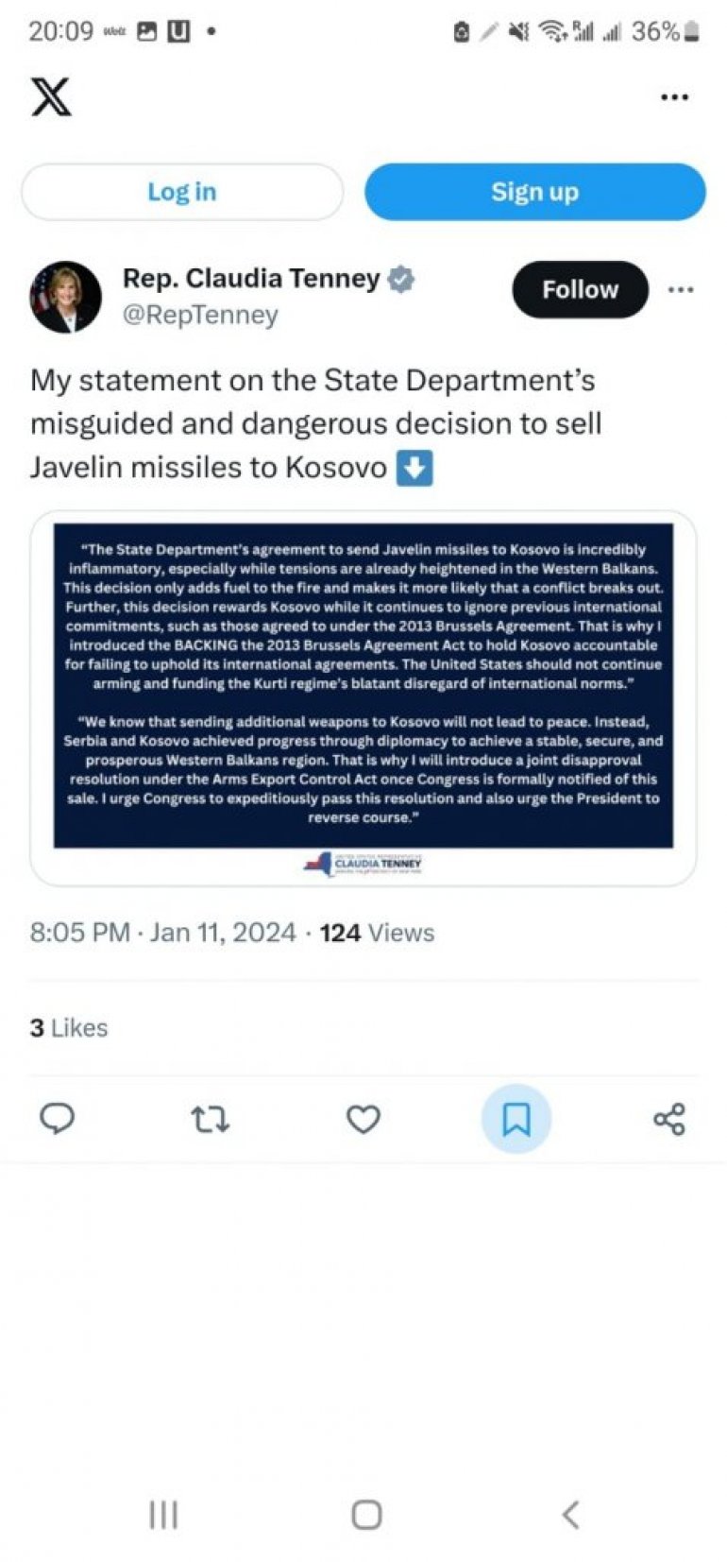Tap the share icon
Image resolution: width=727 pixels, height=1562 pixels.
tap(668, 1120)
